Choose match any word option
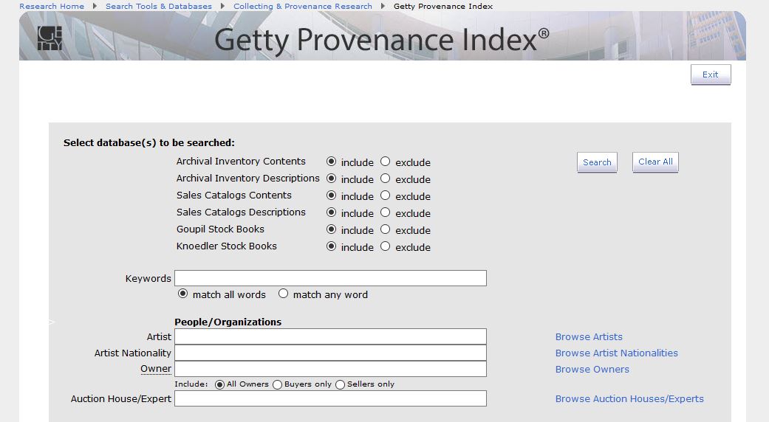Image resolution: width=769 pixels, height=422 pixels. pos(284,294)
